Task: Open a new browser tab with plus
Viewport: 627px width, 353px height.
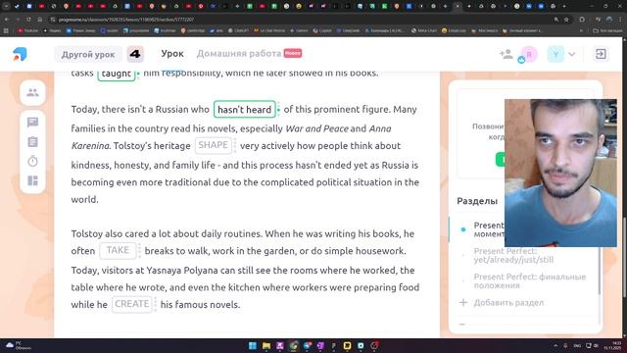Action: coord(564,6)
